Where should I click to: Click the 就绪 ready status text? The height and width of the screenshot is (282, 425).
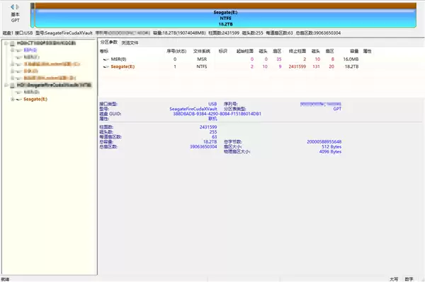[5, 279]
